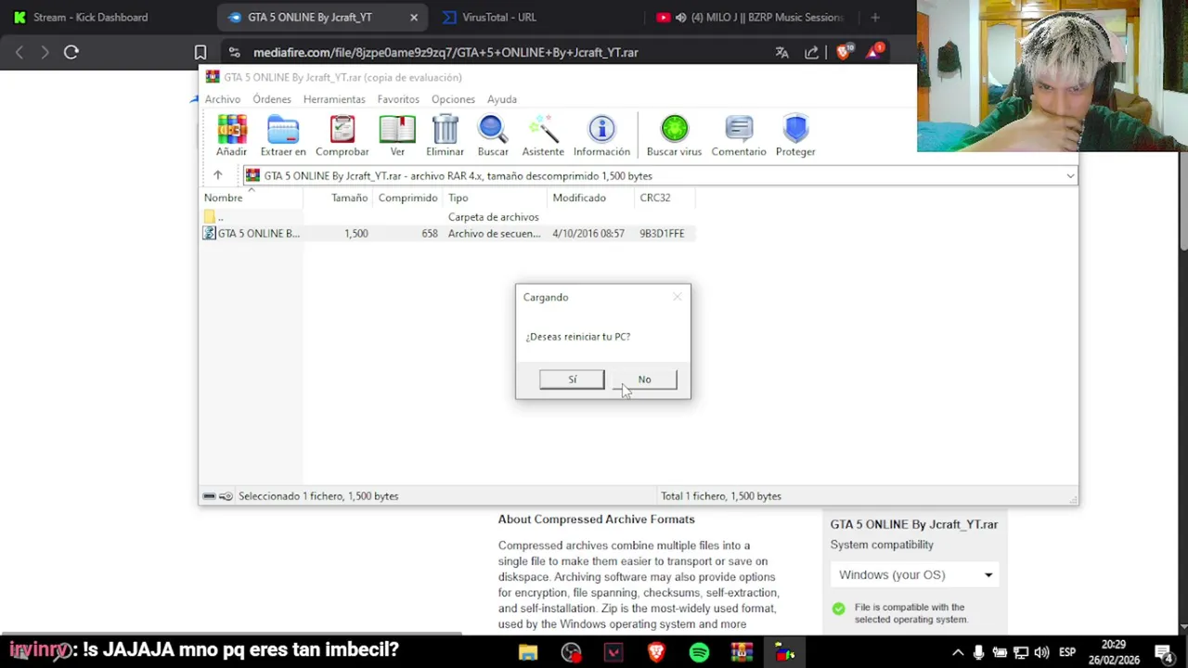Screen dimensions: 1188x668
Task: Reload the browser page
Action: pyautogui.click(x=71, y=52)
